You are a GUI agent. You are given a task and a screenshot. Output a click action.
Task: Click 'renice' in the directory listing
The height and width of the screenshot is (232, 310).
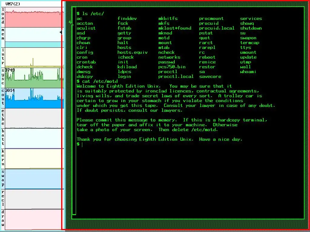coord(207,62)
